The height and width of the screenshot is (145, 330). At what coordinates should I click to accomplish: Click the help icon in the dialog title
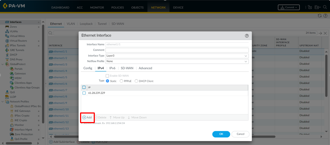(247, 36)
